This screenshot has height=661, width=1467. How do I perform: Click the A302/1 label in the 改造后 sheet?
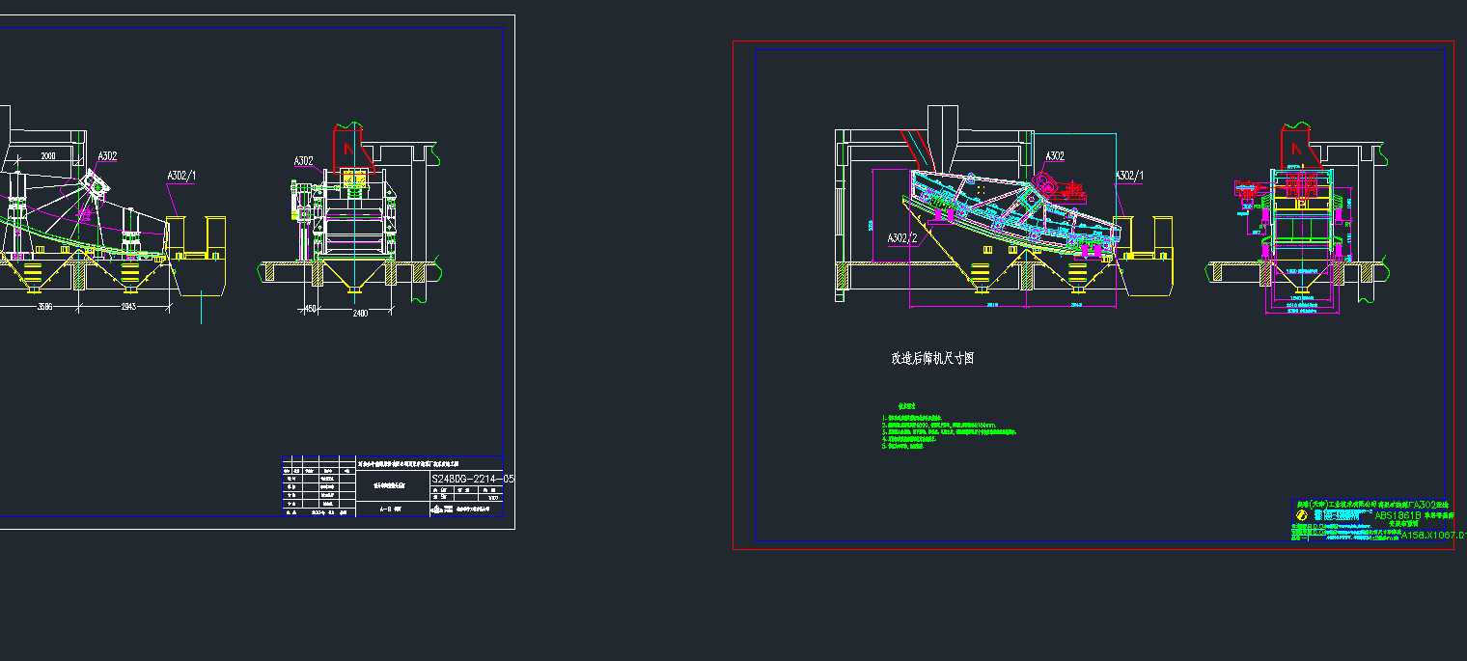(x=1129, y=176)
